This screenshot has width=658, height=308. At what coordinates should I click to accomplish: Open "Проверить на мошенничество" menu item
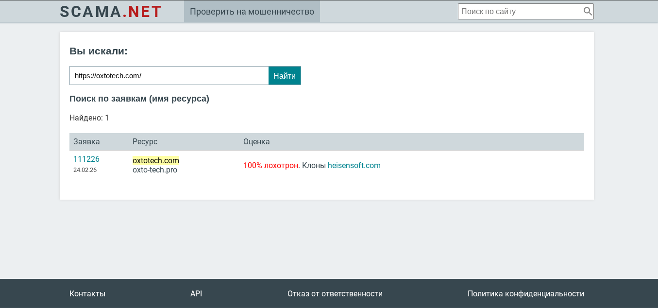(x=252, y=12)
